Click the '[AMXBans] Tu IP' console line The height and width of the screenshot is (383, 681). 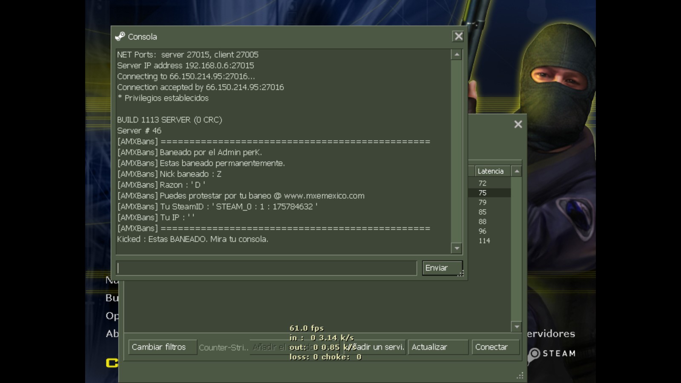[156, 217]
